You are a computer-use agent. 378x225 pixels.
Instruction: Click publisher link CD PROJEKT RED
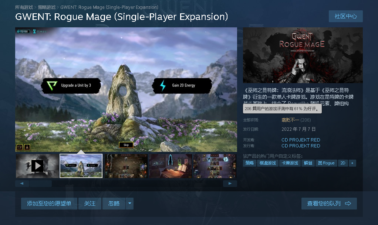pyautogui.click(x=301, y=146)
